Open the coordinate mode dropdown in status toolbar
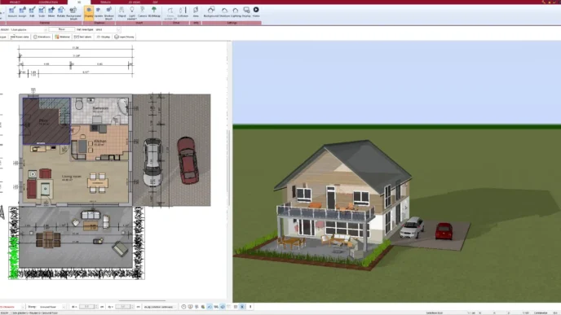Viewport: 561px width, 315px height. coord(160,307)
